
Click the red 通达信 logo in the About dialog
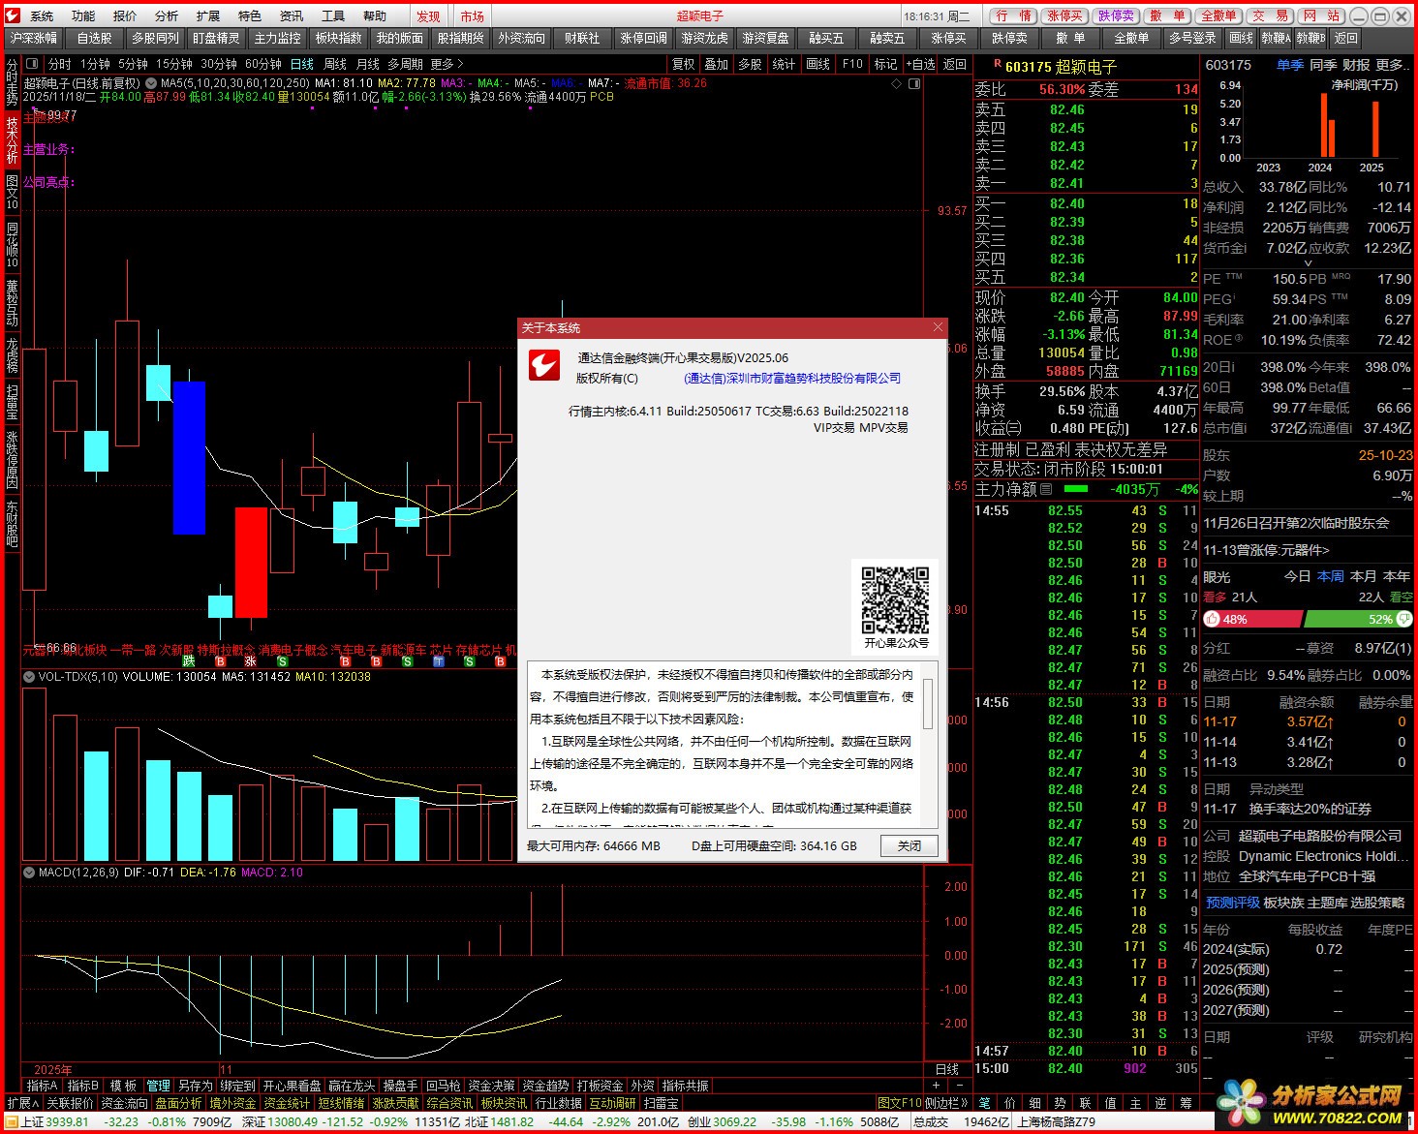coord(543,366)
